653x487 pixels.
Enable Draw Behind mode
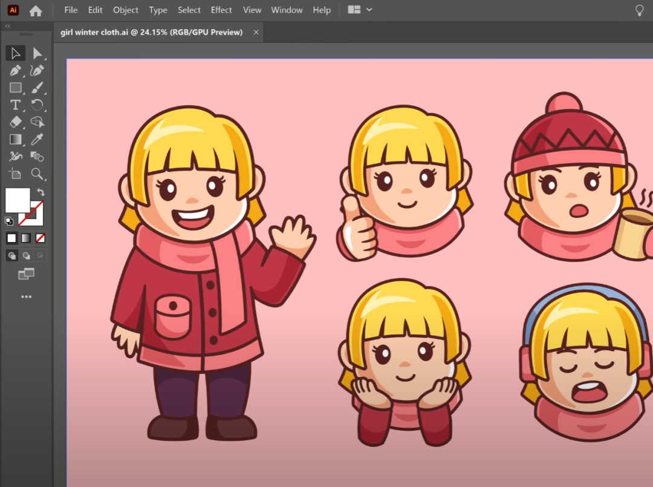[x=26, y=255]
